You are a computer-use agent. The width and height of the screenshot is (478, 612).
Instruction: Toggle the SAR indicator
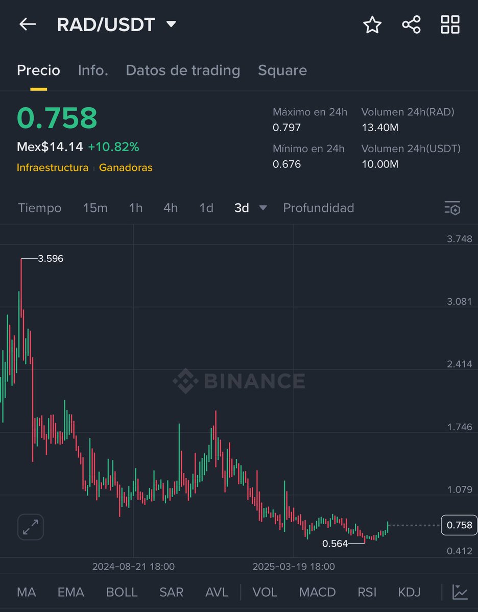171,592
